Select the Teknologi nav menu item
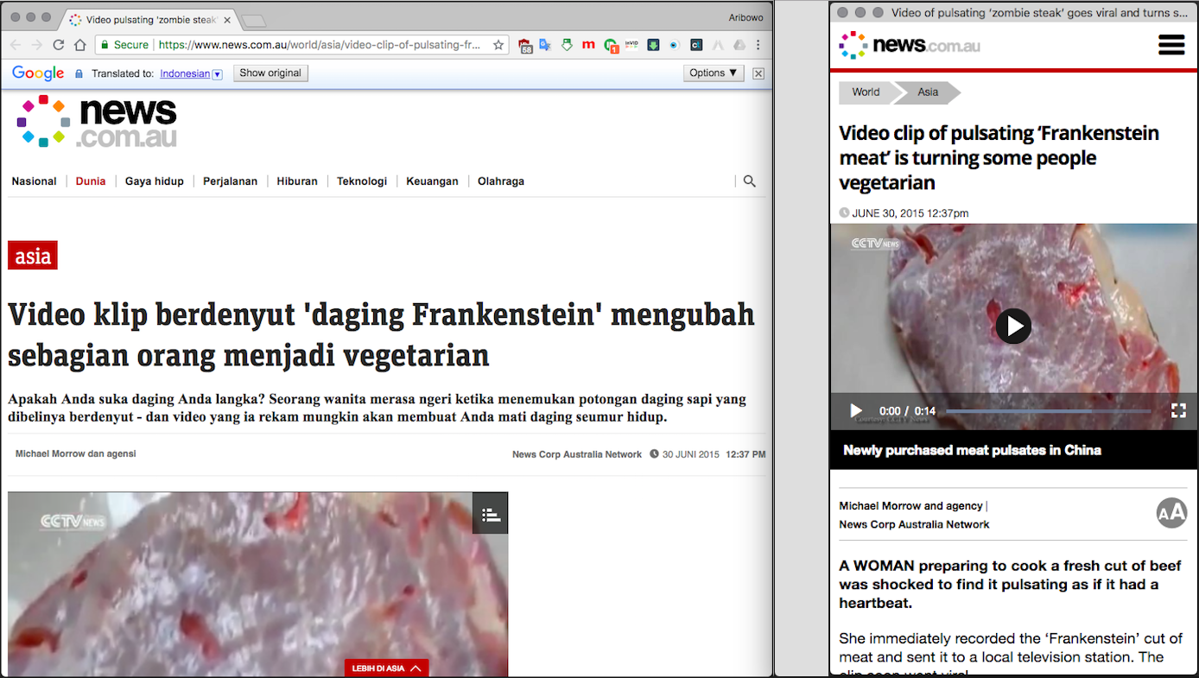This screenshot has height=678, width=1199. click(x=362, y=181)
